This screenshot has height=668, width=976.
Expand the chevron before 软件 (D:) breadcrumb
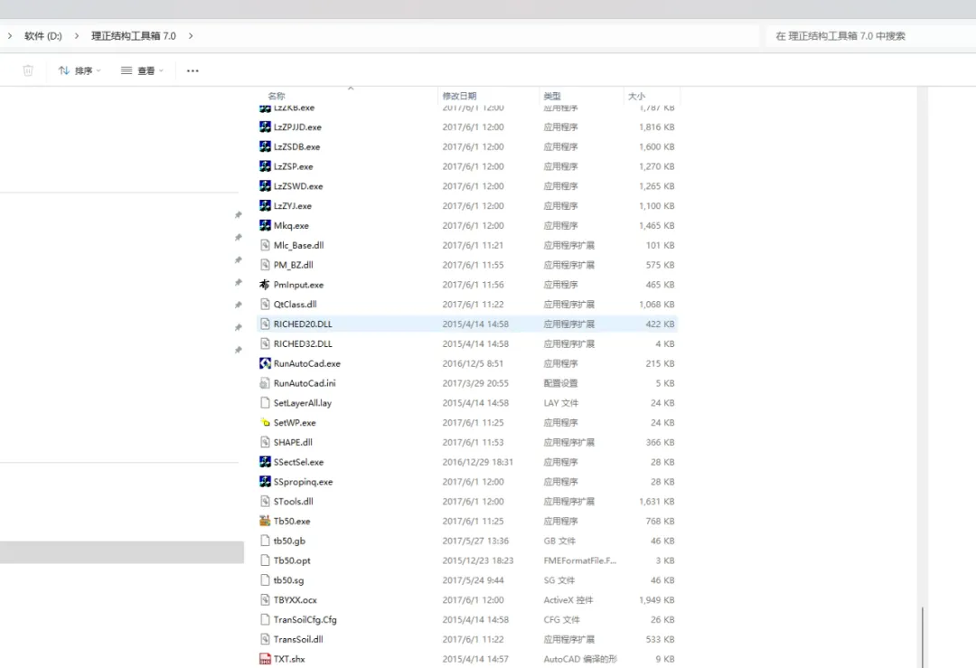[10, 36]
